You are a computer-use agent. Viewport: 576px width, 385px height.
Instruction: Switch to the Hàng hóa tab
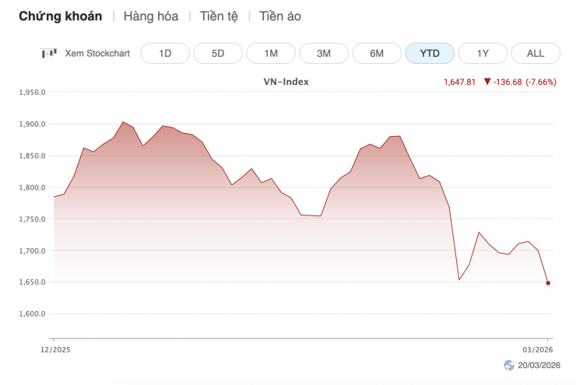151,16
